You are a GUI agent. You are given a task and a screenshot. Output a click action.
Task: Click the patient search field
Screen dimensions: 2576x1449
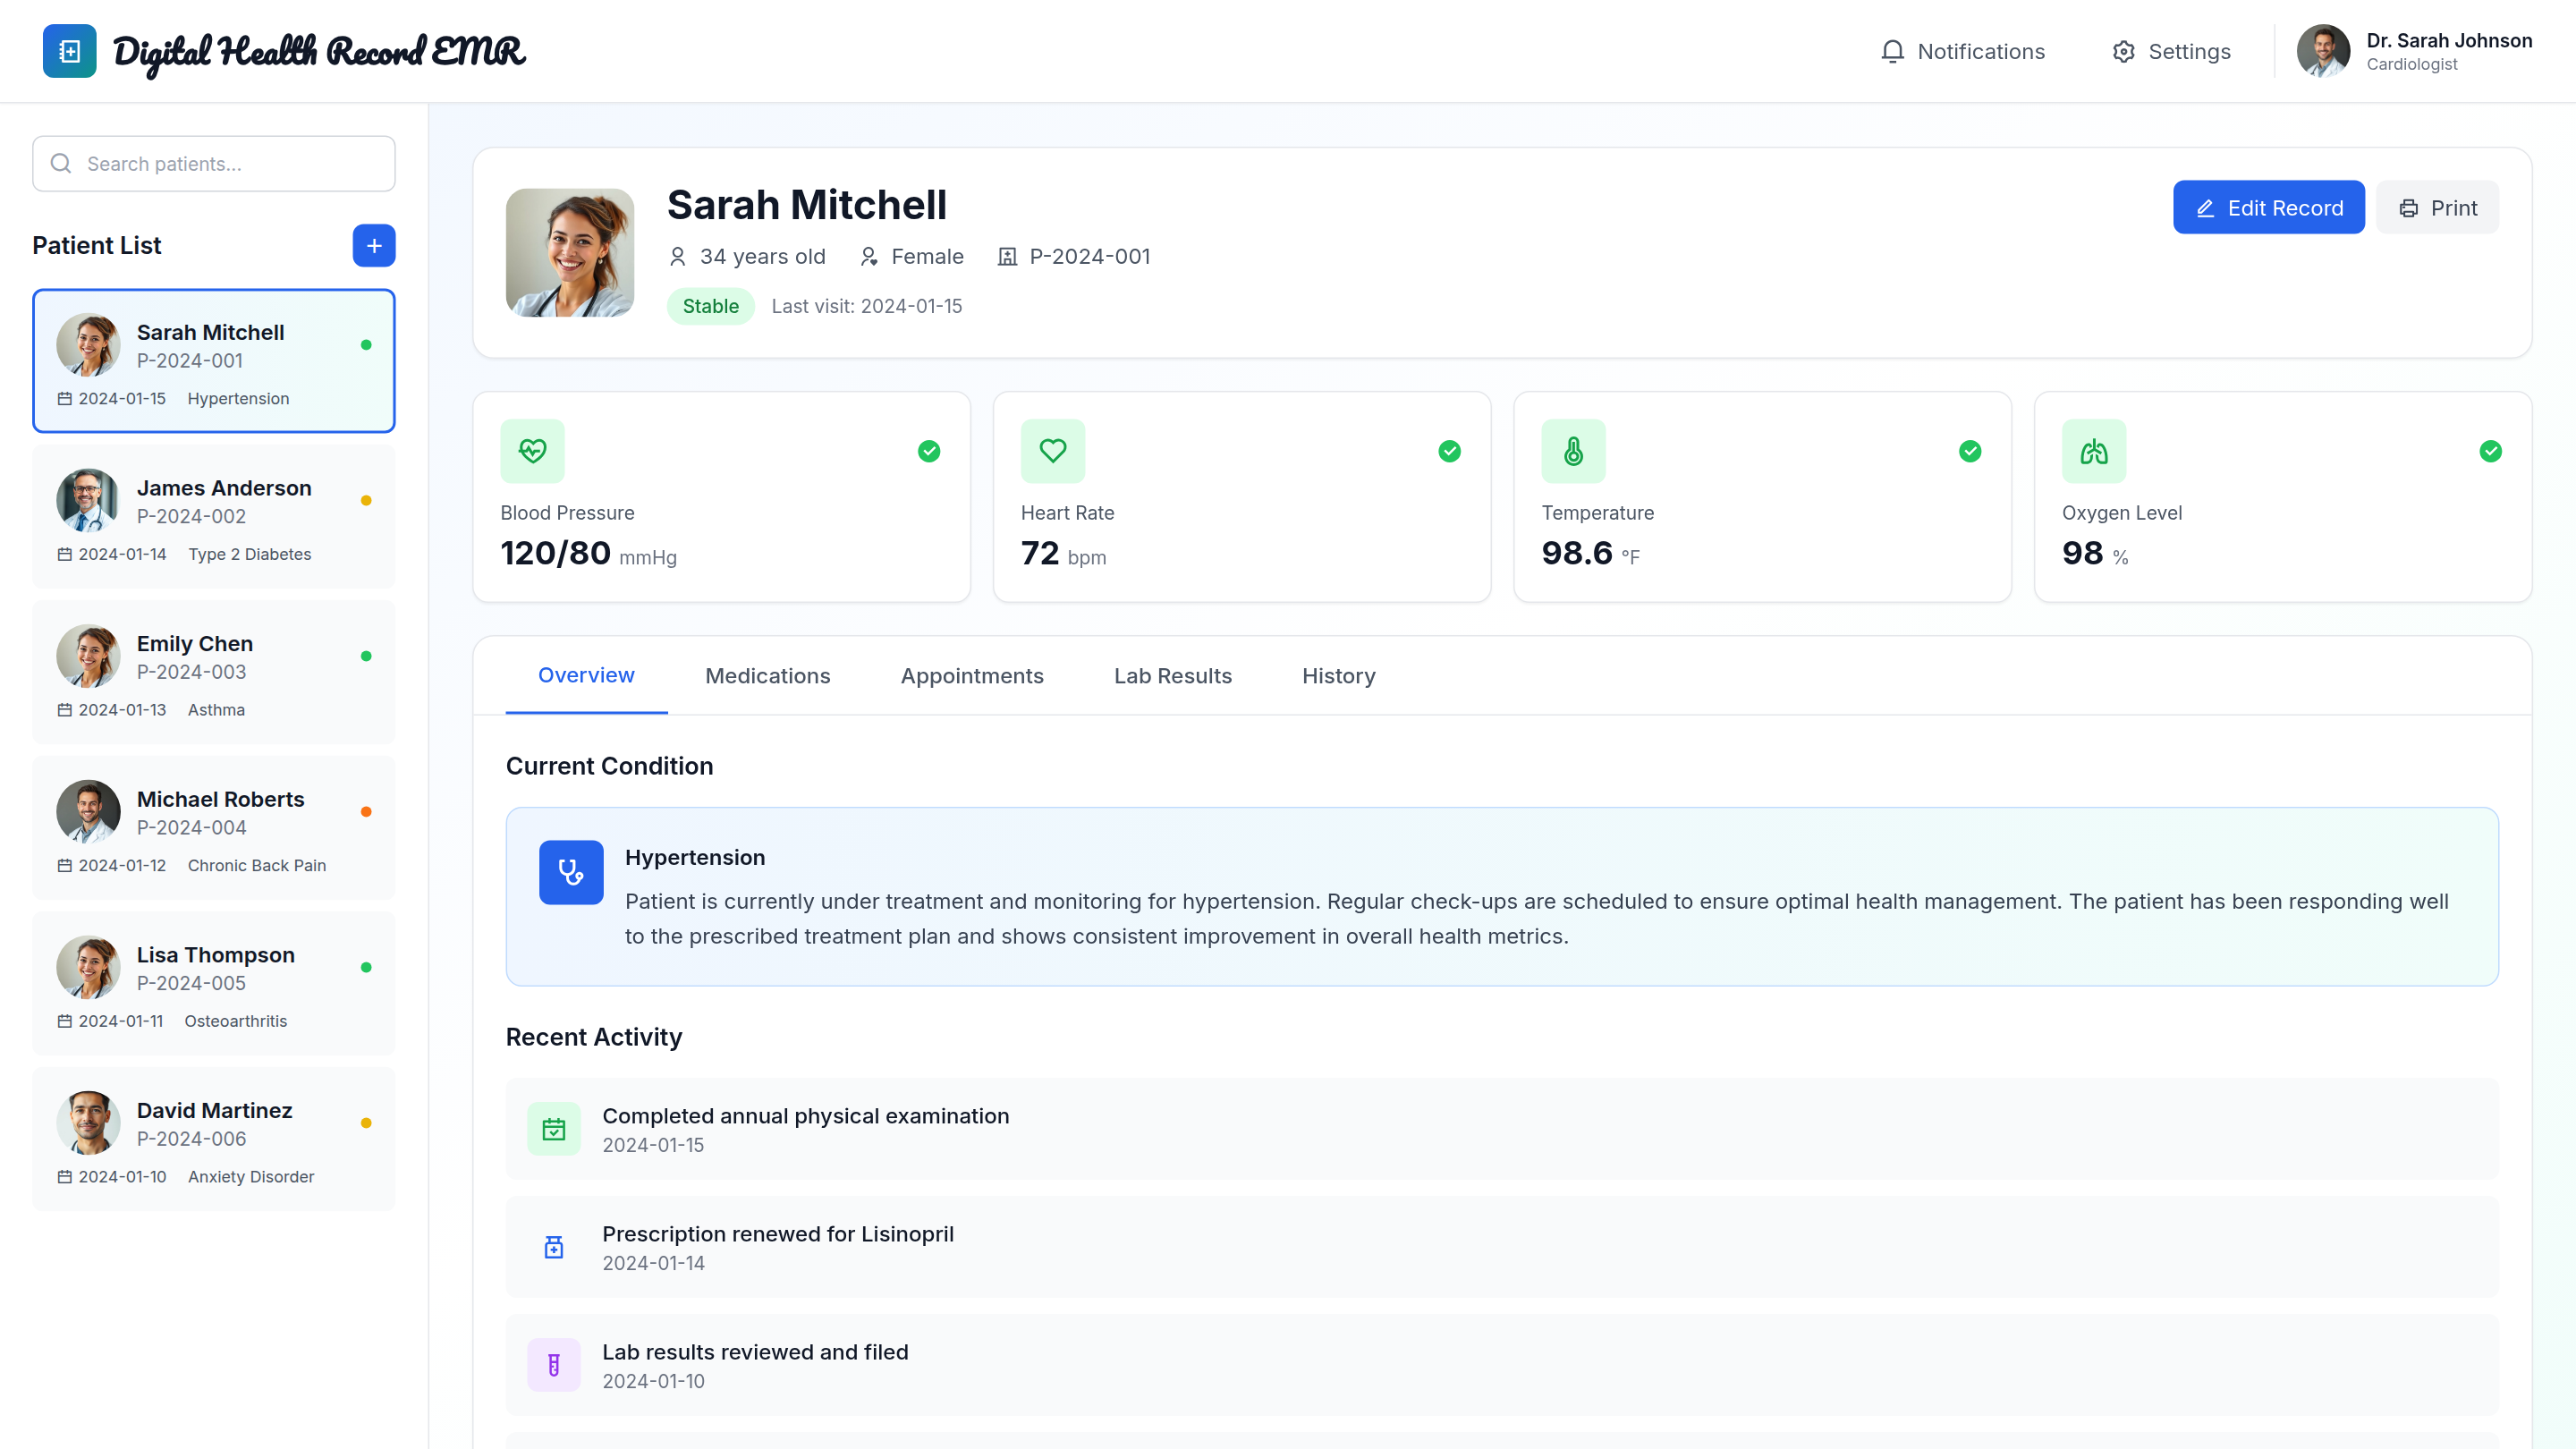(213, 163)
